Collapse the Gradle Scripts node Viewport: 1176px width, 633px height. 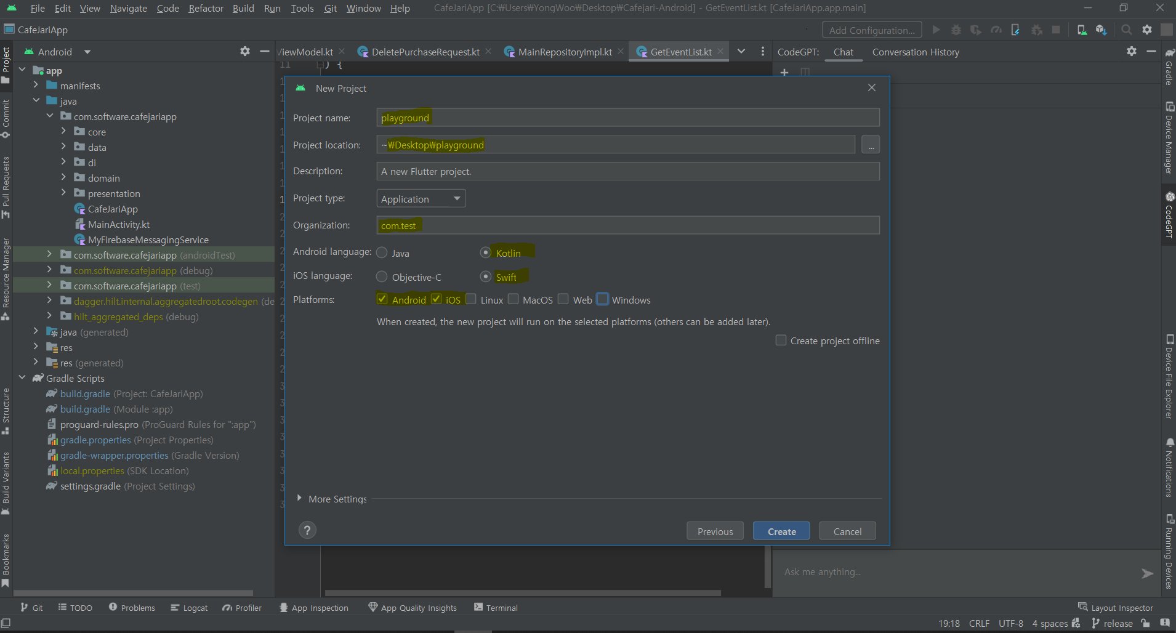(22, 377)
